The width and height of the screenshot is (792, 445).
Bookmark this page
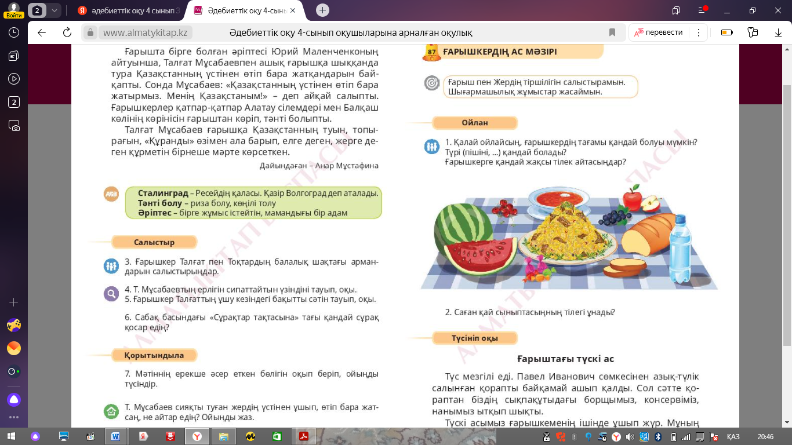[x=612, y=32]
